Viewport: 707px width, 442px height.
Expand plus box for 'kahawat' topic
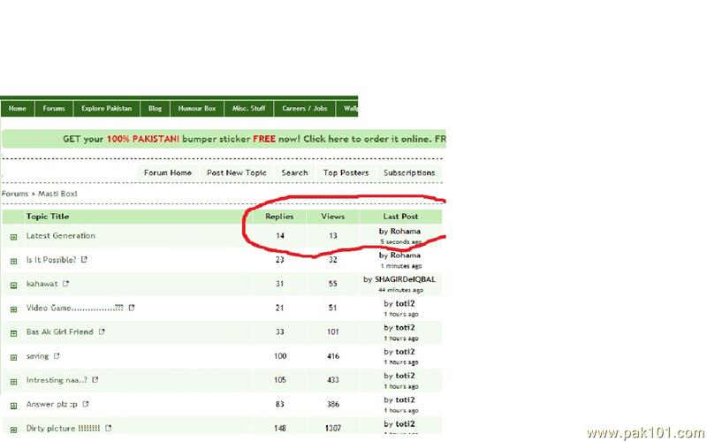(x=13, y=285)
